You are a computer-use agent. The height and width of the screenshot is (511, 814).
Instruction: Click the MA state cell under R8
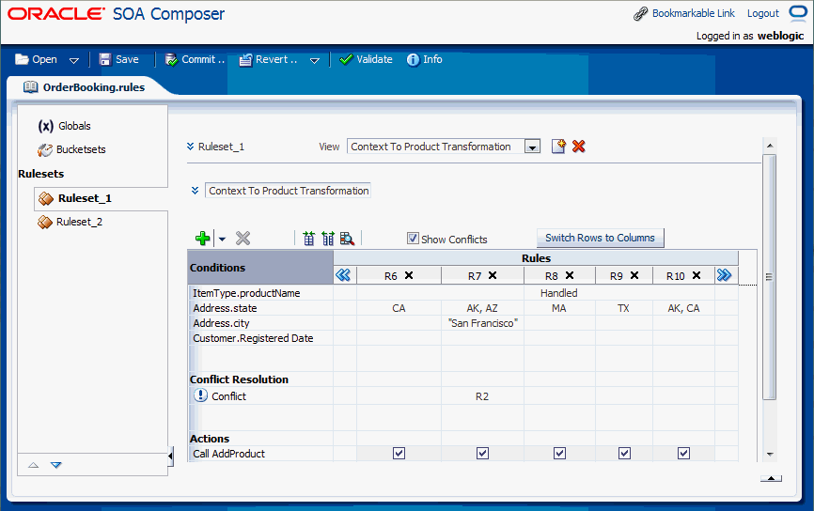[x=559, y=308]
